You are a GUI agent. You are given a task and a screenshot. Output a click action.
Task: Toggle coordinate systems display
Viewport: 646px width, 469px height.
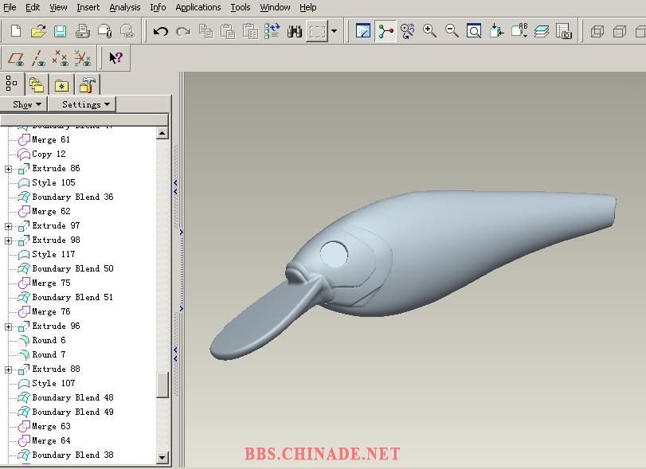(83, 58)
